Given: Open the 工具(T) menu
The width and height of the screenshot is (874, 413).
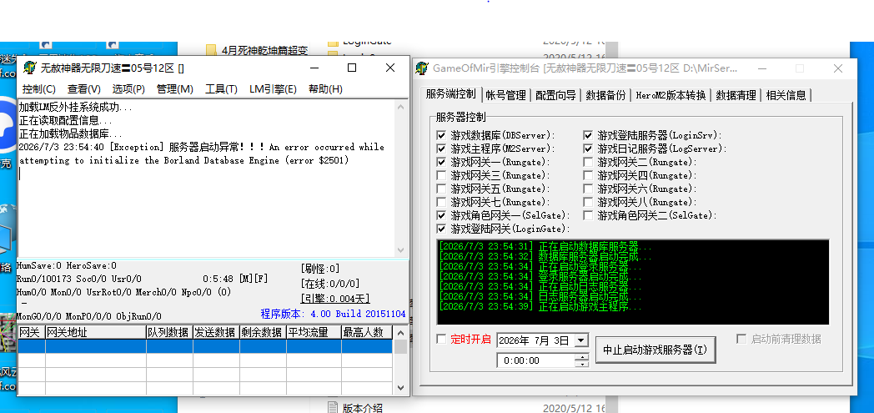Looking at the screenshot, I should 221,89.
